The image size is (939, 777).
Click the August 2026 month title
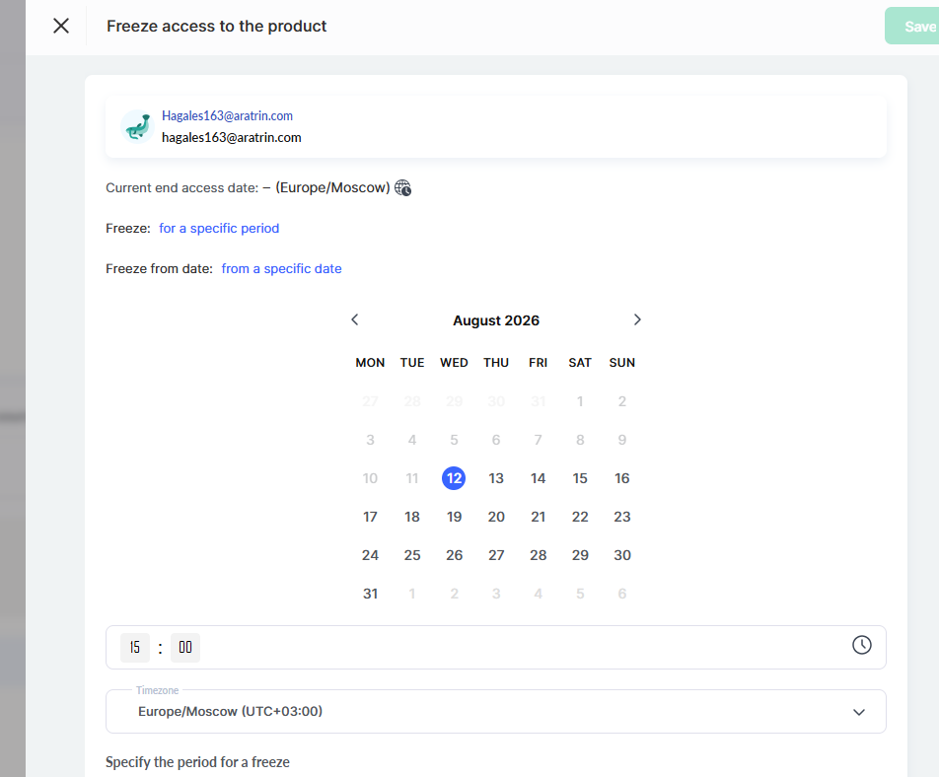click(x=496, y=320)
